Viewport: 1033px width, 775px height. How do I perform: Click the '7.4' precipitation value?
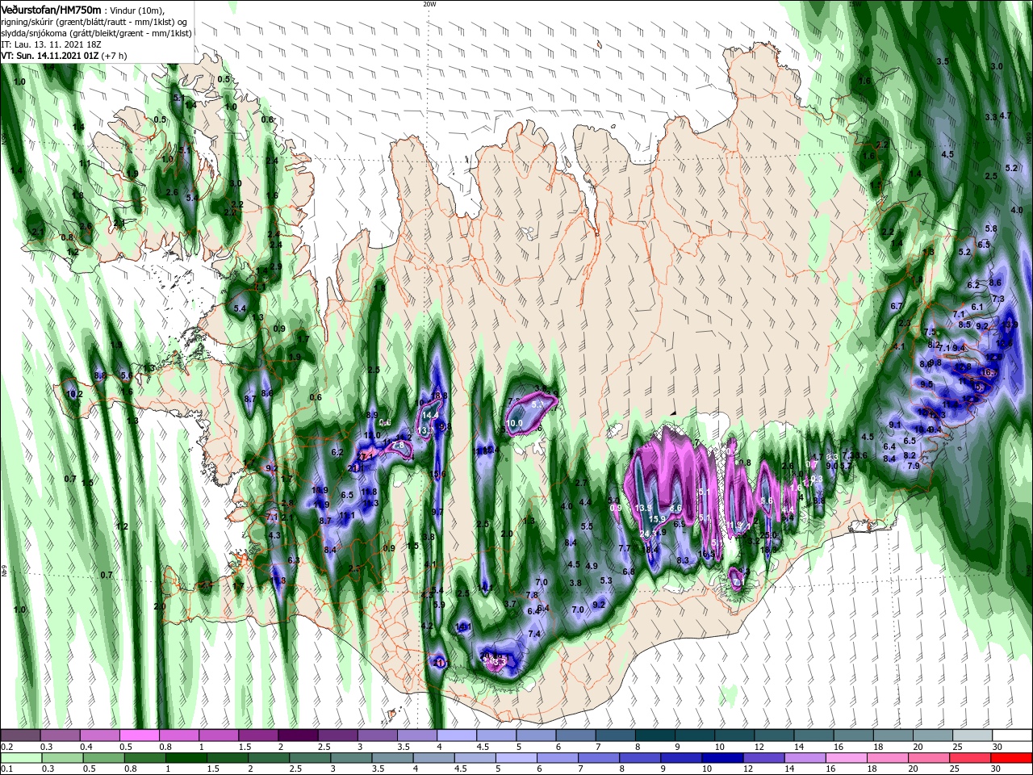pos(534,635)
